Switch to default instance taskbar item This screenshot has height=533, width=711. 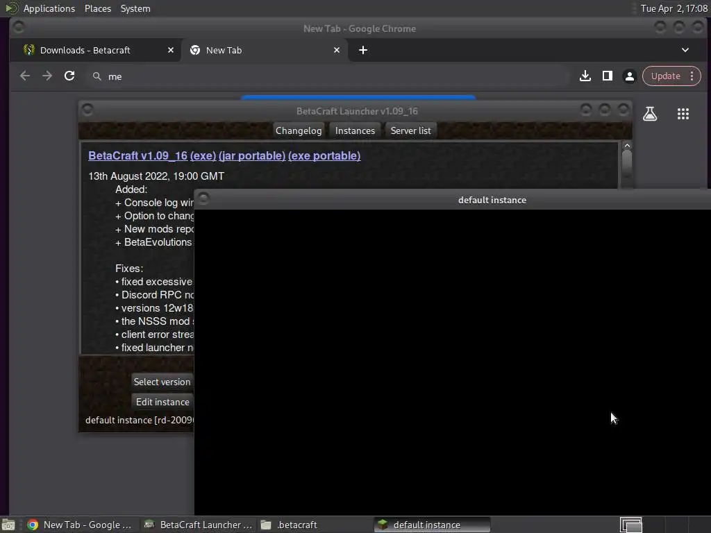(432, 525)
